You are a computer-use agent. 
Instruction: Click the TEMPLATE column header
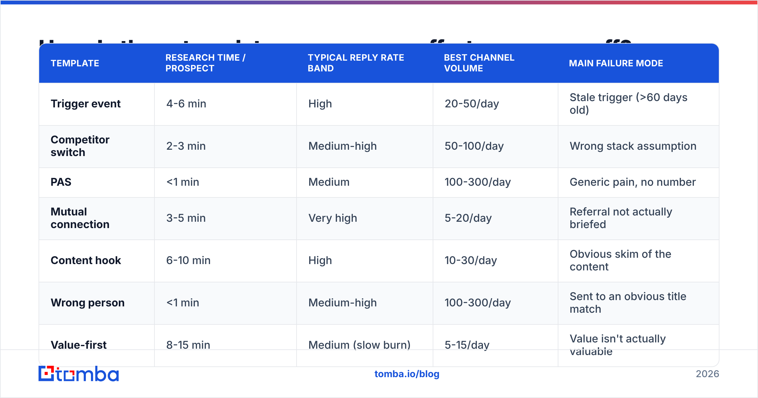[x=75, y=63]
